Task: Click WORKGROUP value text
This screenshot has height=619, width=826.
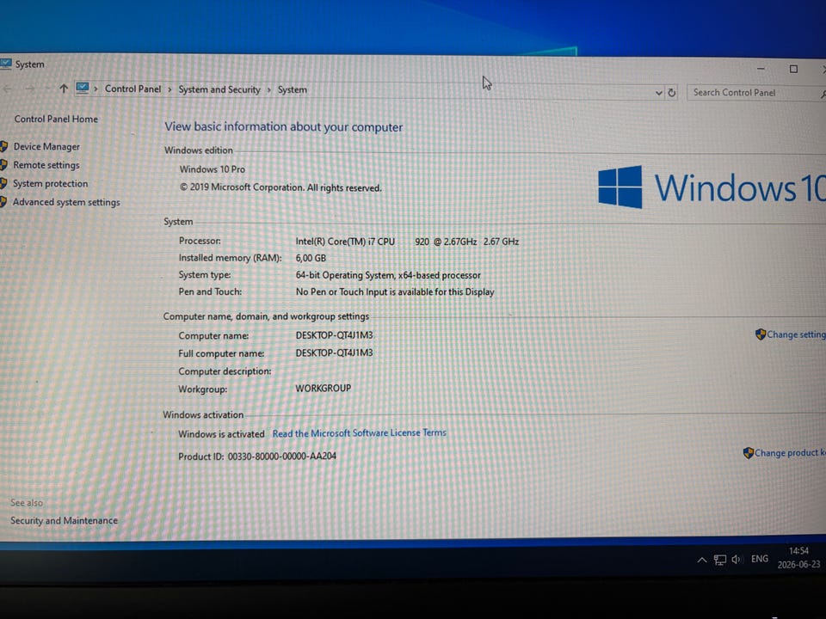Action: coord(323,388)
